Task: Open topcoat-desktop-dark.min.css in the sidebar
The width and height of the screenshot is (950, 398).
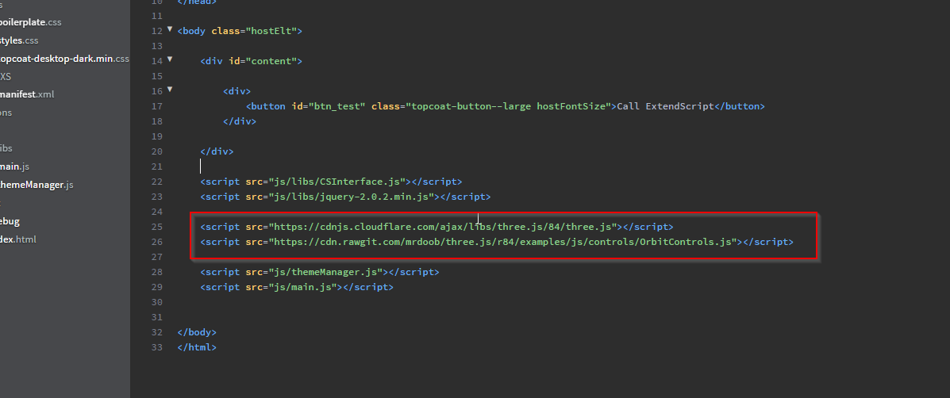Action: click(x=64, y=59)
